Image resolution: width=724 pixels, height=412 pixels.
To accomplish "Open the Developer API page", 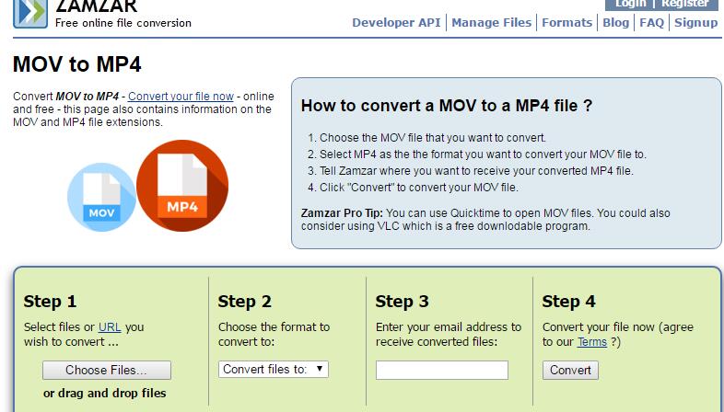I will [396, 23].
